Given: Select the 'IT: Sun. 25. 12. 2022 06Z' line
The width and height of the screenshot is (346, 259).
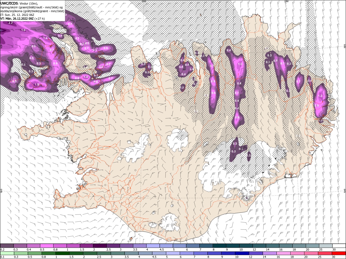Looking at the screenshot, I should (17, 15).
